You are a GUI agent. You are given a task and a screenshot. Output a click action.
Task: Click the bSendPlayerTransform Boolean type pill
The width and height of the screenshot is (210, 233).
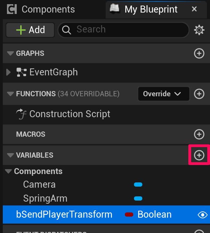click(x=129, y=215)
